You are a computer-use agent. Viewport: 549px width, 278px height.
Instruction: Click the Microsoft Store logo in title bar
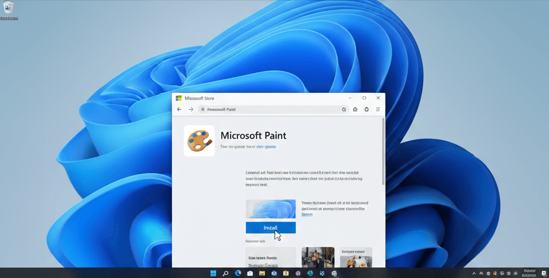(x=179, y=98)
